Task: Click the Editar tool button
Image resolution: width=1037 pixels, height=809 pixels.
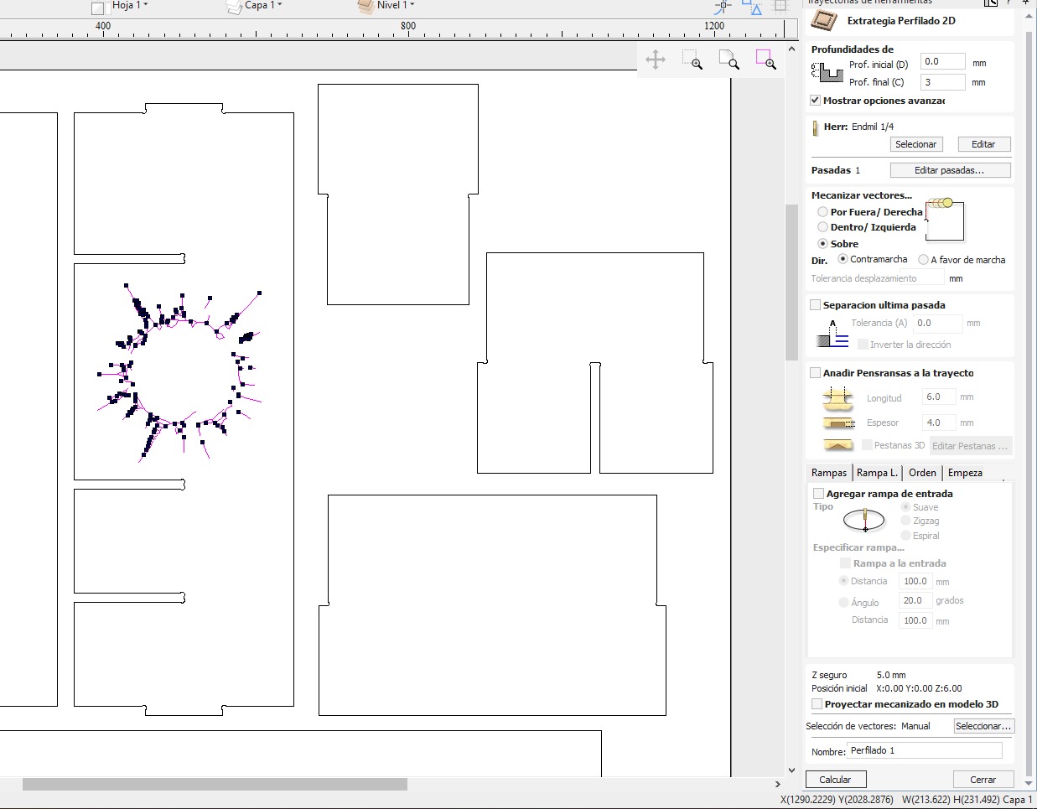Action: click(983, 144)
